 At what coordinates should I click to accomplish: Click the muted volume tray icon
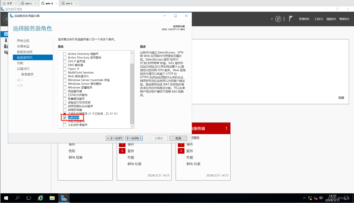coord(315,198)
